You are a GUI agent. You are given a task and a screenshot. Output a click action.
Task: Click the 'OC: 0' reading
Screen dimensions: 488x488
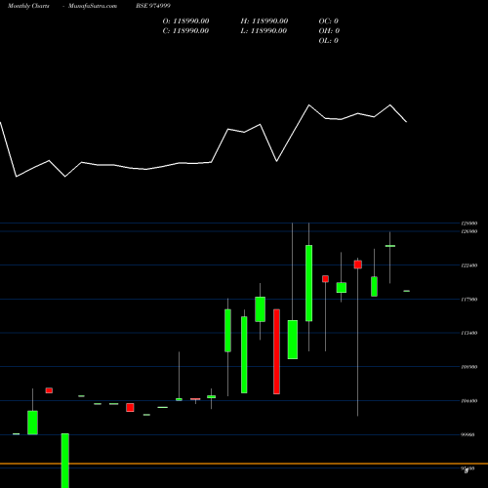(x=329, y=21)
